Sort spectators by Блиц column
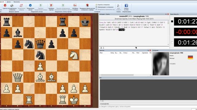Screen dimensions: 197x110 coord(112,53)
